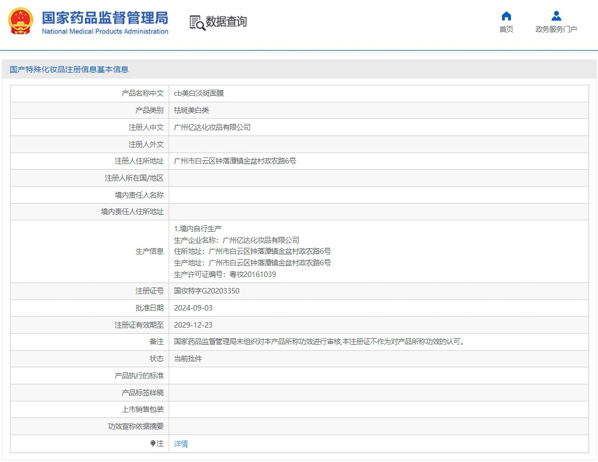Click the bullet icon beside 注
The width and height of the screenshot is (598, 462).
click(153, 443)
